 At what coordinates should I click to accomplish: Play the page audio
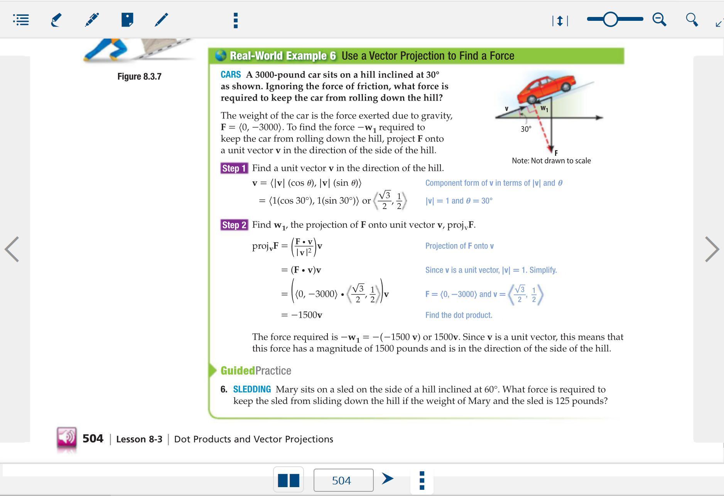[x=67, y=437]
